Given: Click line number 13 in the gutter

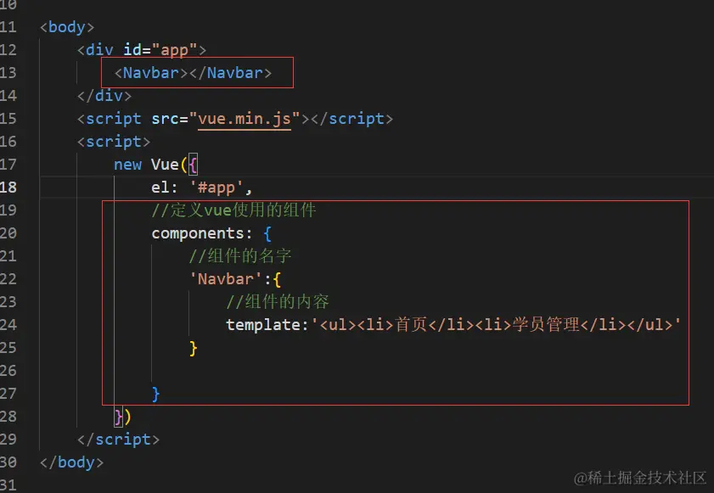Looking at the screenshot, I should pos(8,73).
